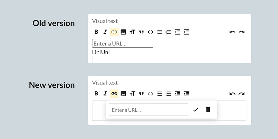Redo change in old version editor

(x=242, y=32)
